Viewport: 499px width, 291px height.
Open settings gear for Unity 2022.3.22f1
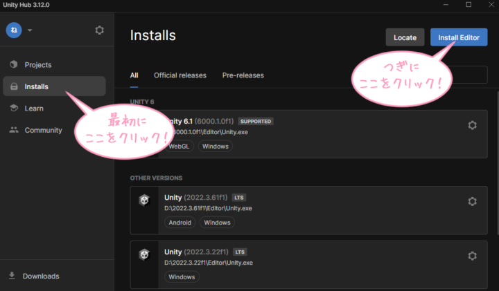(472, 256)
